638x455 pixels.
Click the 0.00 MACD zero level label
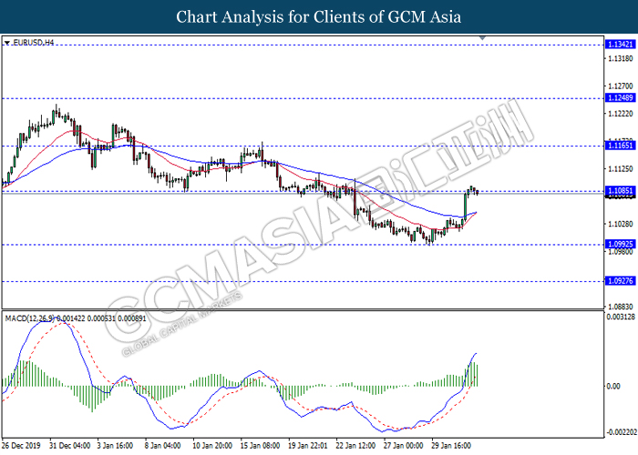pos(613,386)
